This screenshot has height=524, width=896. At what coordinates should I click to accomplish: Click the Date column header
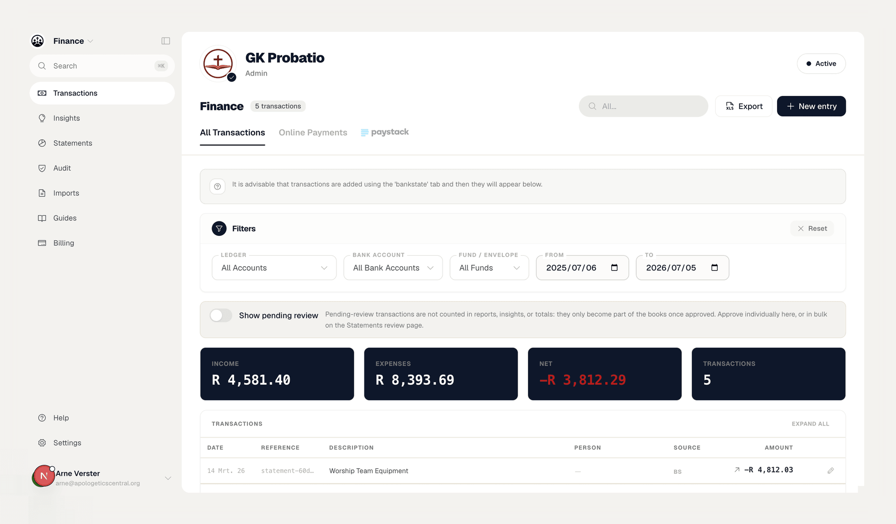[215, 448]
